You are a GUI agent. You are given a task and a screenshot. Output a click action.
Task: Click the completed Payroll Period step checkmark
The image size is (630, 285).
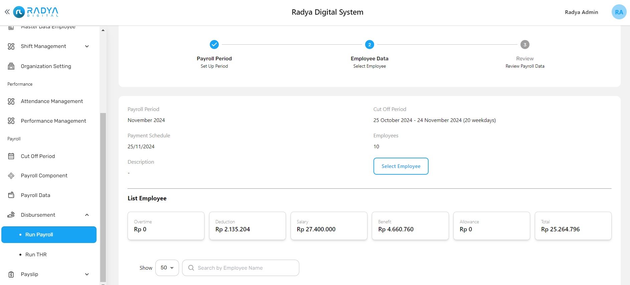pos(214,44)
